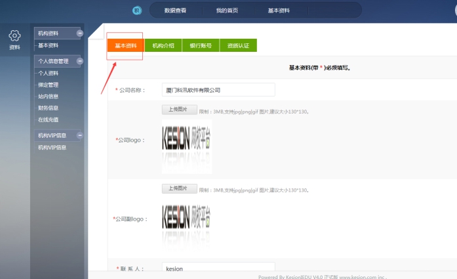Switch to the 资质认证 tab
Viewport: 457px width, 279px height.
[x=238, y=45]
